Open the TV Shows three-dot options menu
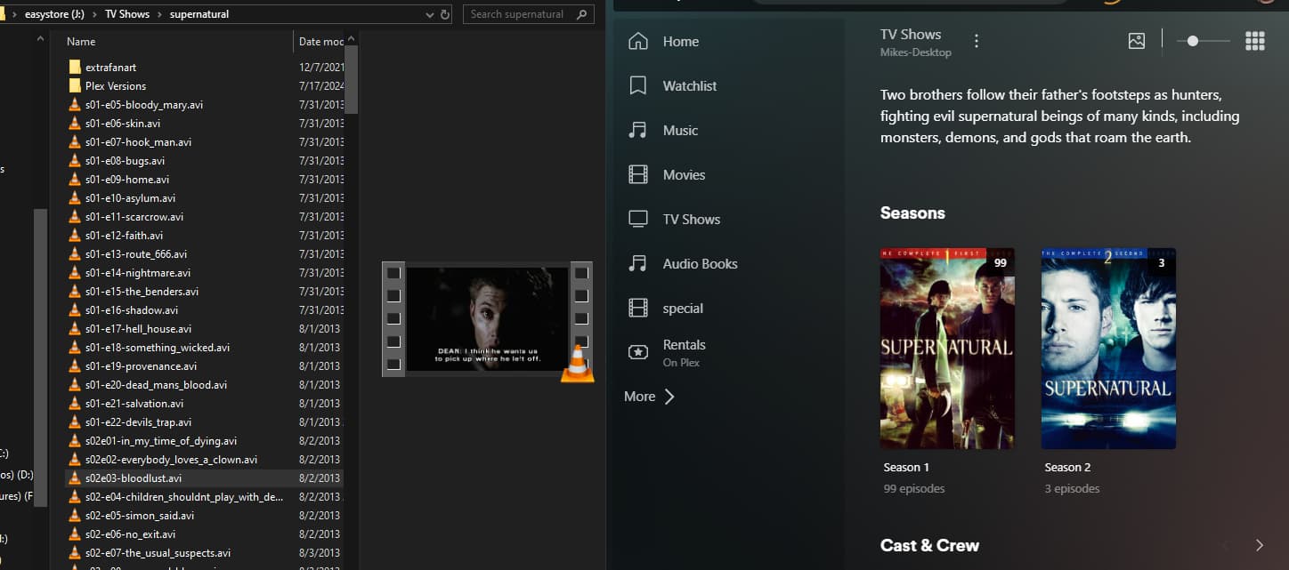This screenshot has height=570, width=1289. [977, 41]
